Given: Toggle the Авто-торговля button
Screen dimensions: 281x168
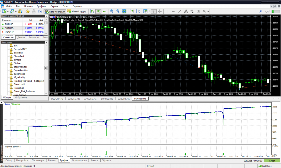Looking at the screenshot, I should pos(55,12).
